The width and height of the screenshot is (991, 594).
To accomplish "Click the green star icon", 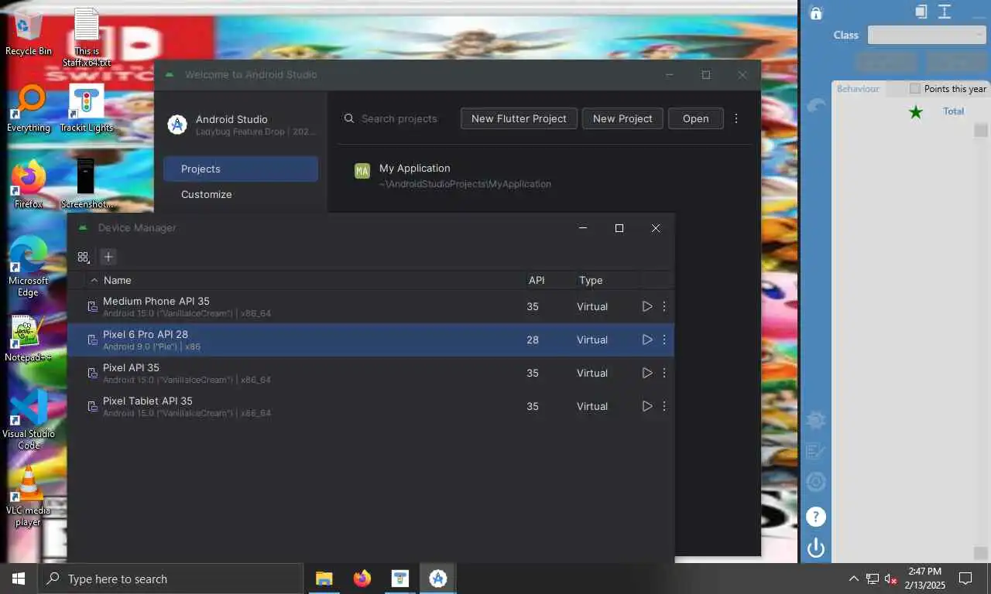I will (x=916, y=112).
